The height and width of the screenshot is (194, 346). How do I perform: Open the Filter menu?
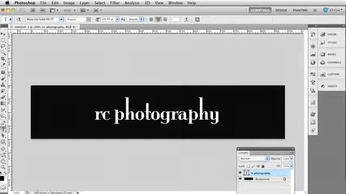pyautogui.click(x=115, y=3)
